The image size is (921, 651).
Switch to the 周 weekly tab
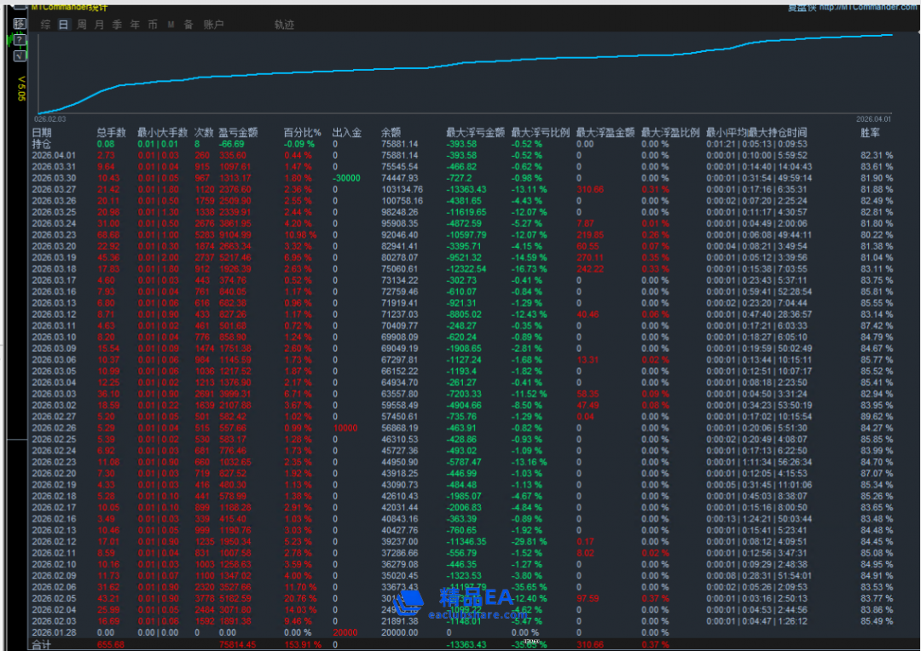[82, 25]
